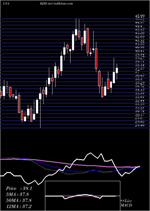The width and height of the screenshot is (150, 211).
Task: Click the <<Live MACD label
Action: point(126,203)
